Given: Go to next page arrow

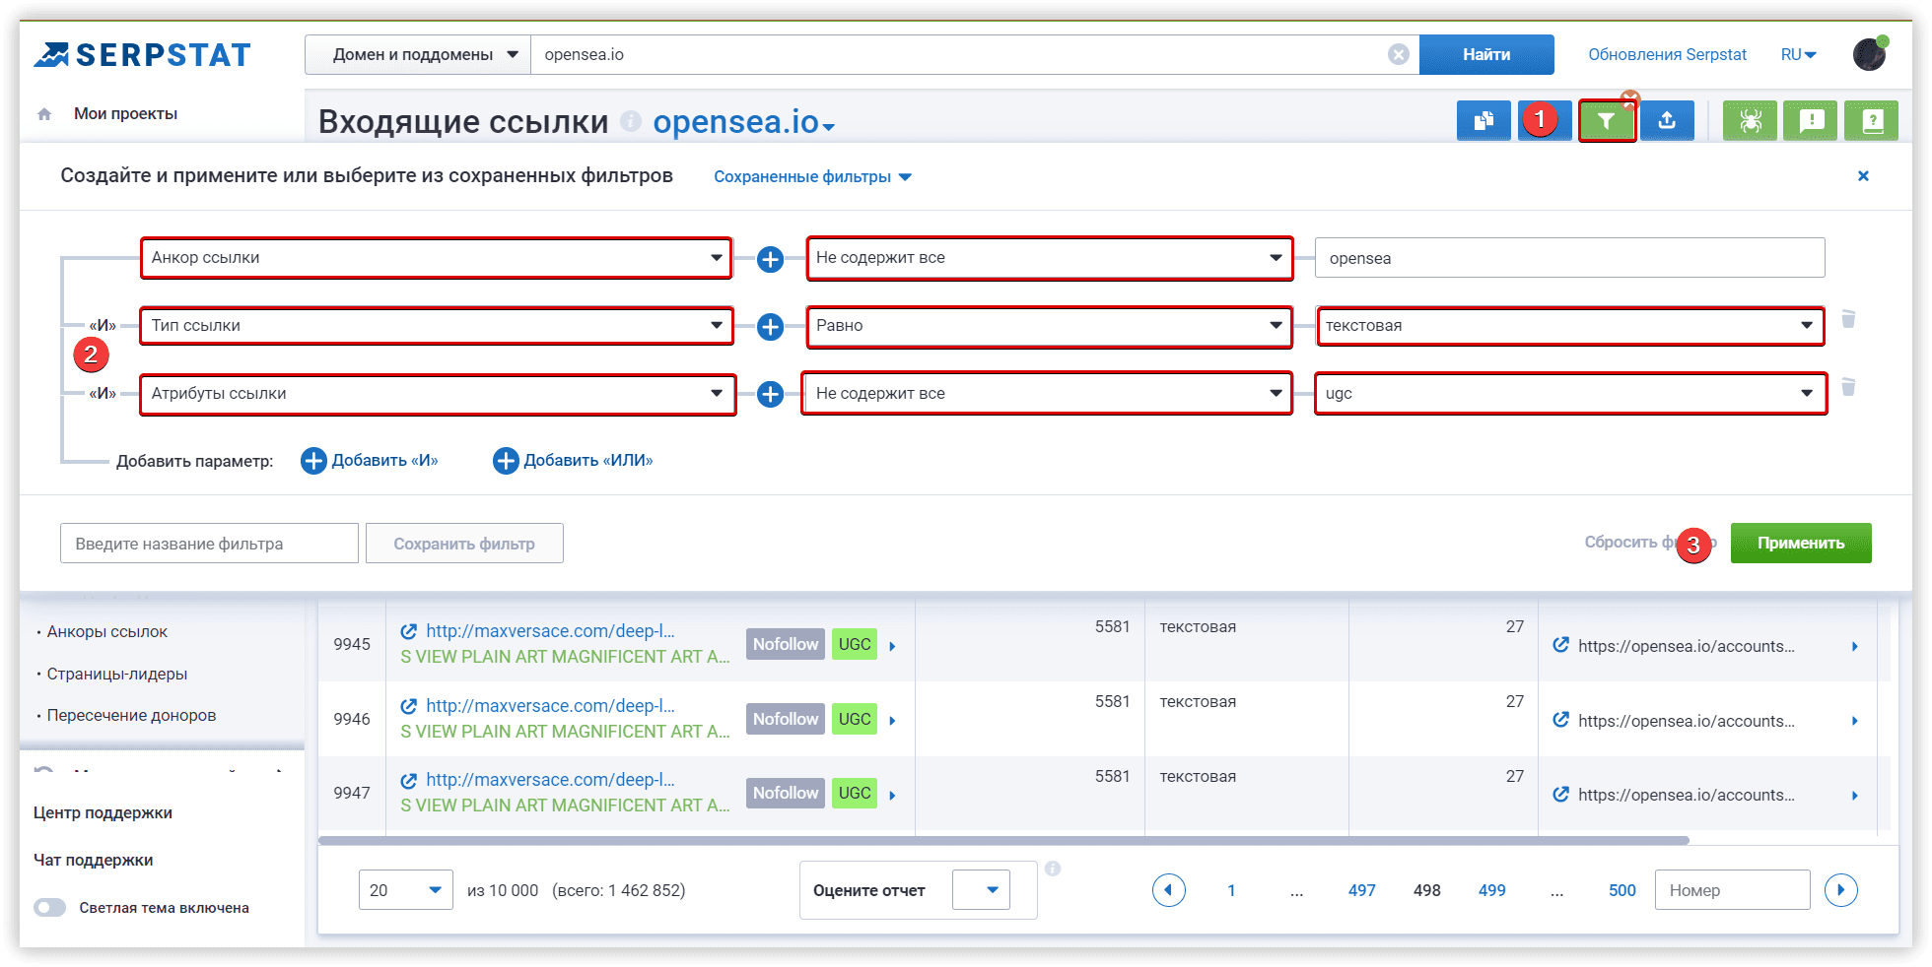Looking at the screenshot, I should pyautogui.click(x=1841, y=890).
